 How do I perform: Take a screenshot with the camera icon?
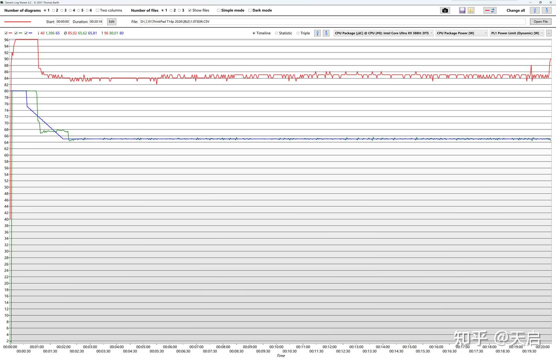pyautogui.click(x=445, y=10)
